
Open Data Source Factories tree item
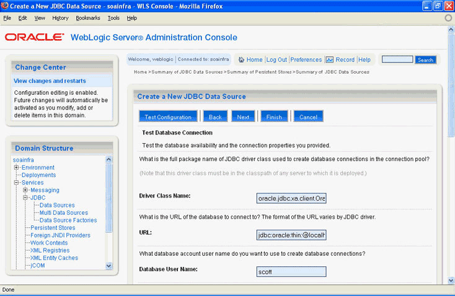click(x=68, y=220)
